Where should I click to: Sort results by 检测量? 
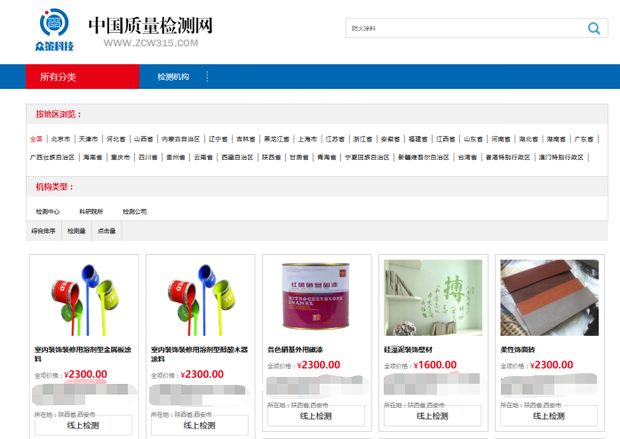pos(76,231)
